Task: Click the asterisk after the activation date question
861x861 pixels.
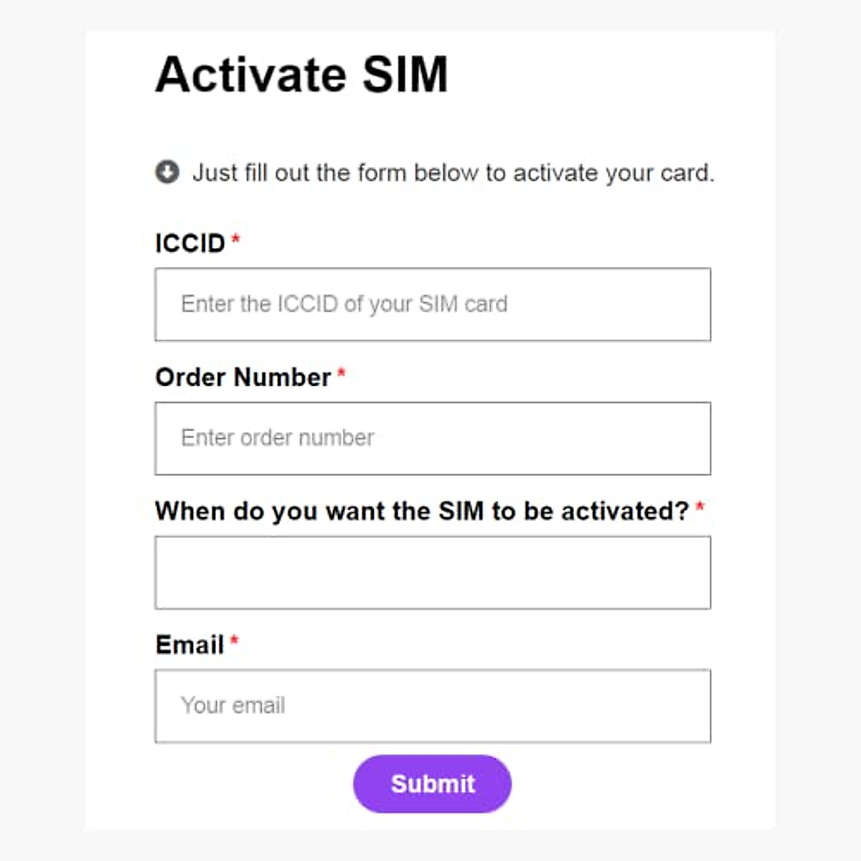Action: (701, 506)
